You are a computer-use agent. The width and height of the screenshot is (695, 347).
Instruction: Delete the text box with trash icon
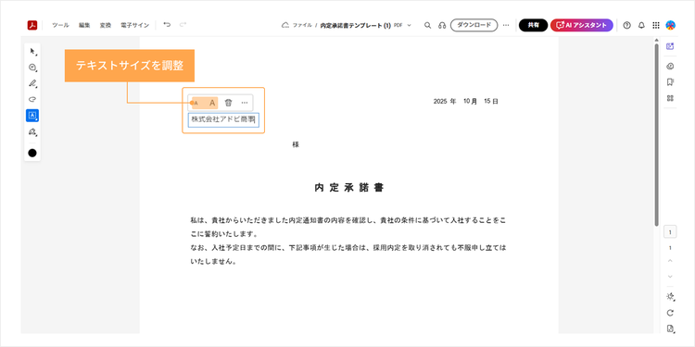click(x=228, y=103)
